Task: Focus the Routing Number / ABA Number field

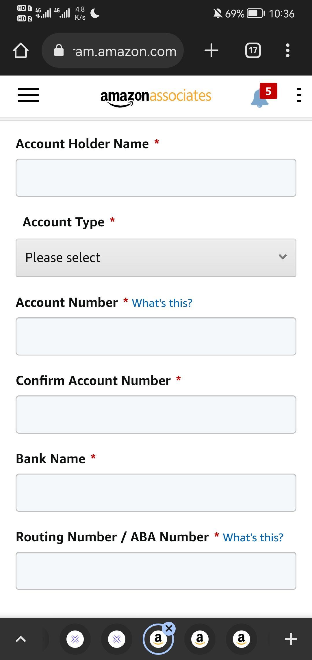Action: click(156, 571)
